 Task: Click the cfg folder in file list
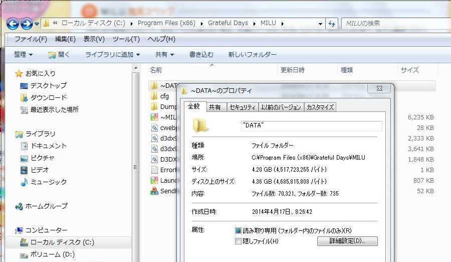(x=164, y=96)
